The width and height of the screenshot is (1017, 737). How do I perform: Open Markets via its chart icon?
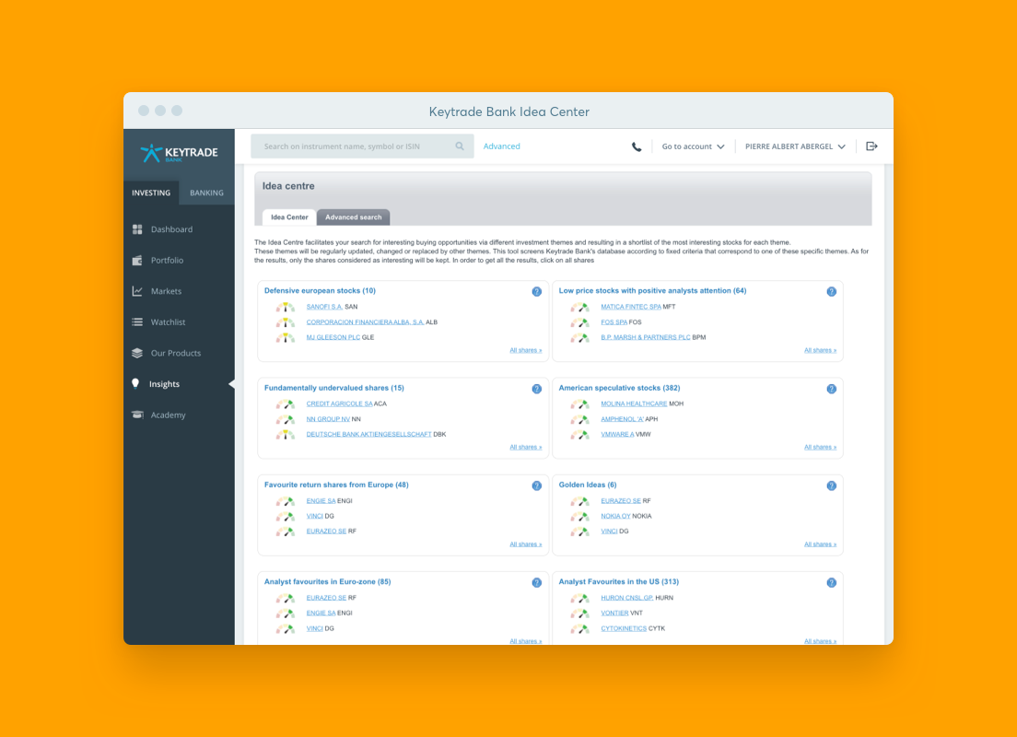point(135,290)
